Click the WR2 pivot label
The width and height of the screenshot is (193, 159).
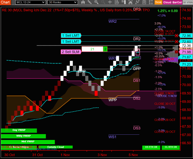[112, 22]
